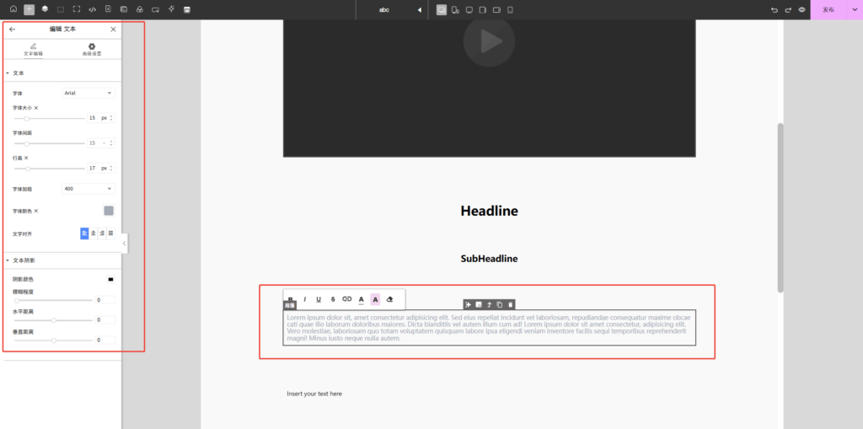The image size is (863, 429).
Task: Click the 'Insert your text here' text
Action: (314, 394)
